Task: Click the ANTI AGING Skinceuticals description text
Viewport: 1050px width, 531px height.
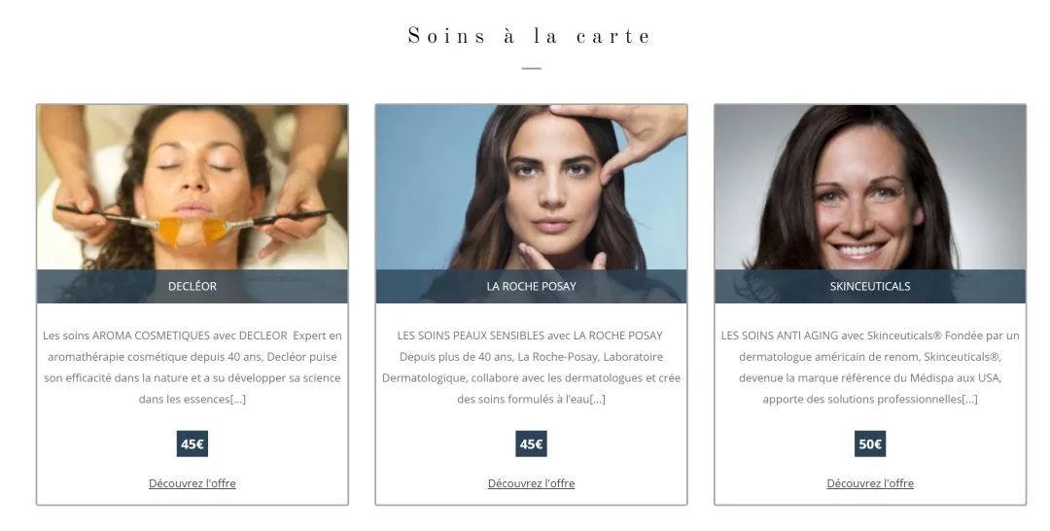Action: 870,367
